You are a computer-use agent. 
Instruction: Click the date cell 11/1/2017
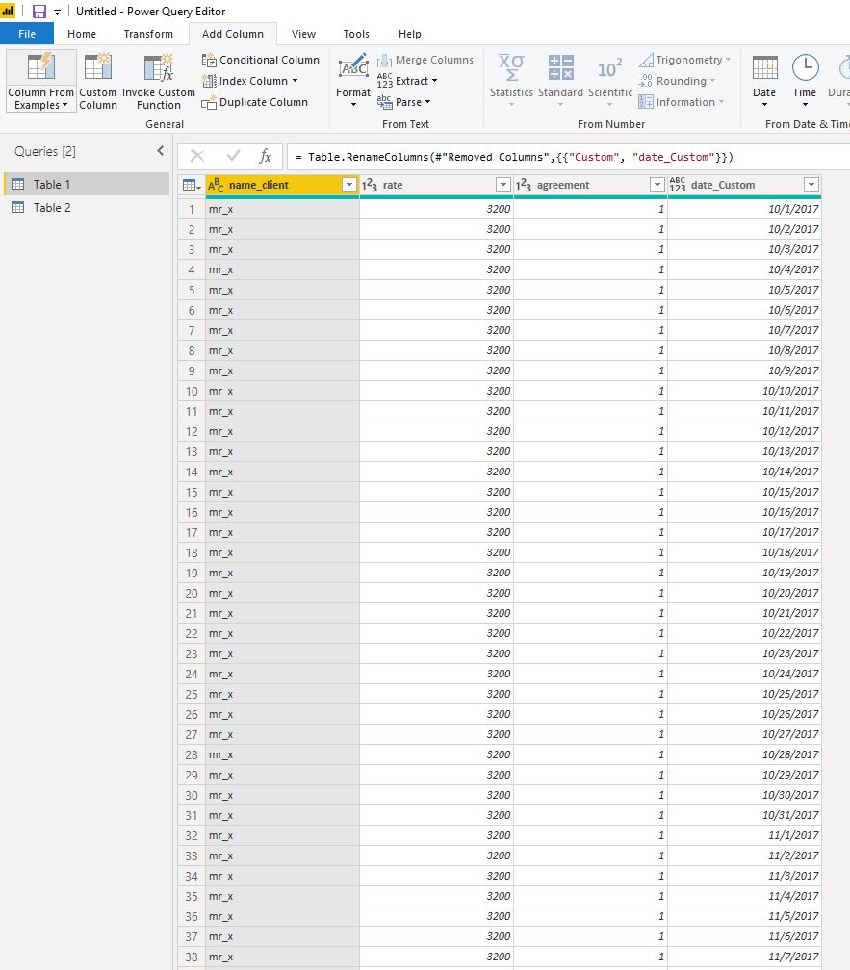pyautogui.click(x=744, y=835)
